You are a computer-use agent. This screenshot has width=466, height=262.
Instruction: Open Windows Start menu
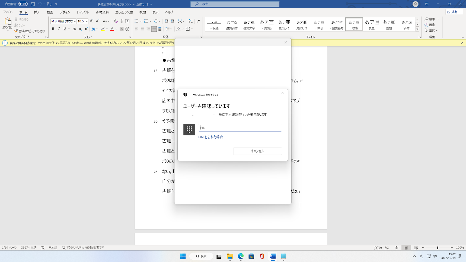[183, 256]
